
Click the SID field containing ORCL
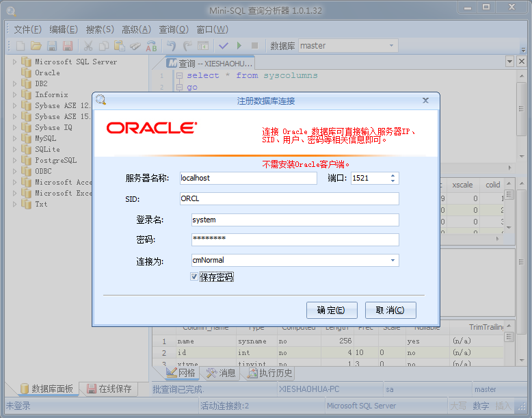coord(289,198)
